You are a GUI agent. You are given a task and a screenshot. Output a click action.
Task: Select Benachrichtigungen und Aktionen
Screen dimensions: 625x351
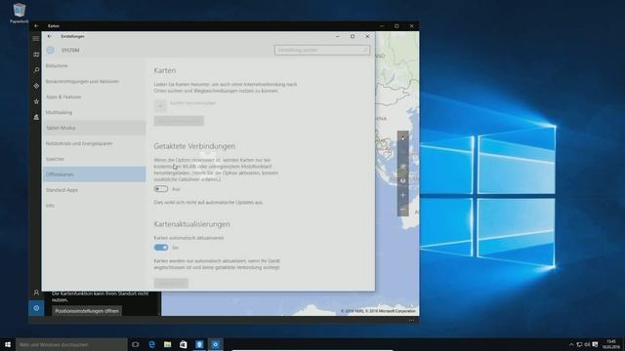(94, 81)
